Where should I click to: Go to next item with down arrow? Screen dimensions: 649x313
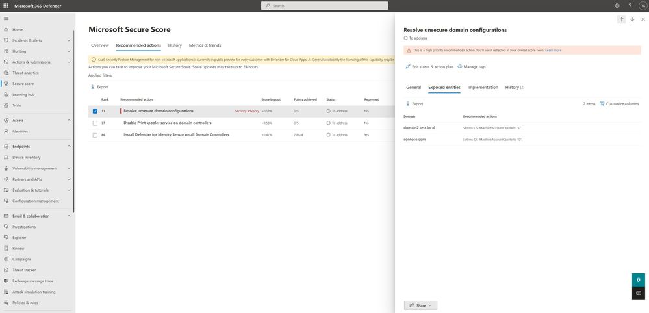632,19
